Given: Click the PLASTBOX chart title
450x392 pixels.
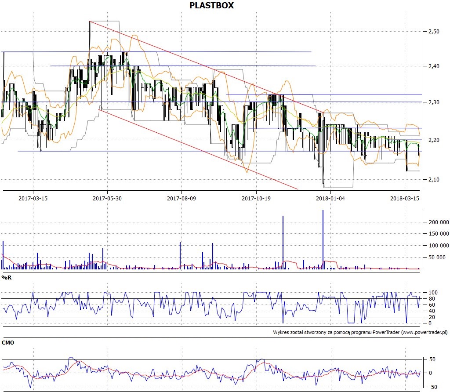Looking at the screenshot, I should (x=211, y=5).
